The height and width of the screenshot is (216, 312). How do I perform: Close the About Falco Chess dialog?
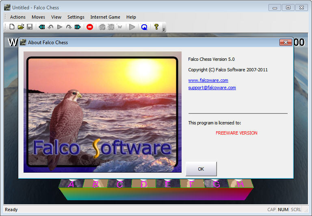(286, 42)
